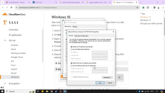Open the Extensions puzzle menu
Screen dimensions: 165x93
(148, 7)
